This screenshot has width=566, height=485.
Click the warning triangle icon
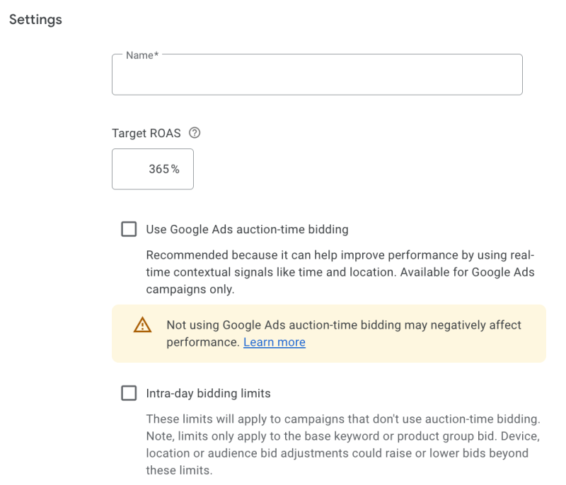[x=142, y=325]
